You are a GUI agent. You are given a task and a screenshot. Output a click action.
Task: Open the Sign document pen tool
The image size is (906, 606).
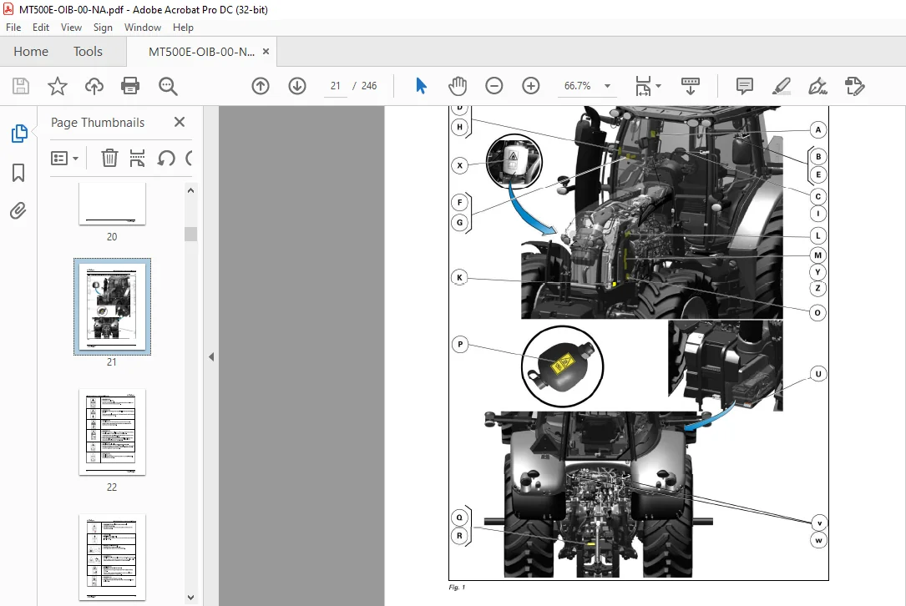click(x=817, y=86)
